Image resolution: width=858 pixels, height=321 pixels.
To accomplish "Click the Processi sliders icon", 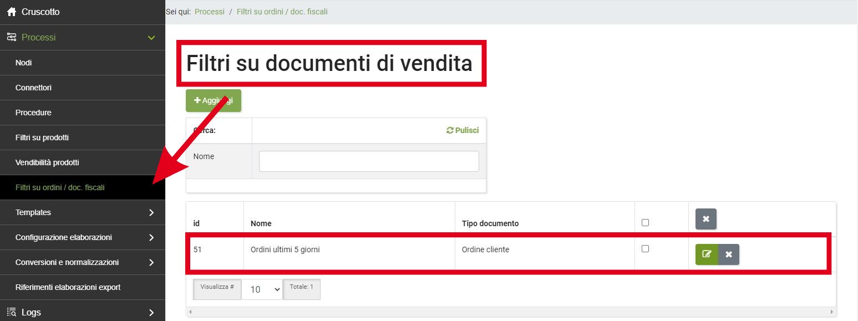I will point(11,38).
